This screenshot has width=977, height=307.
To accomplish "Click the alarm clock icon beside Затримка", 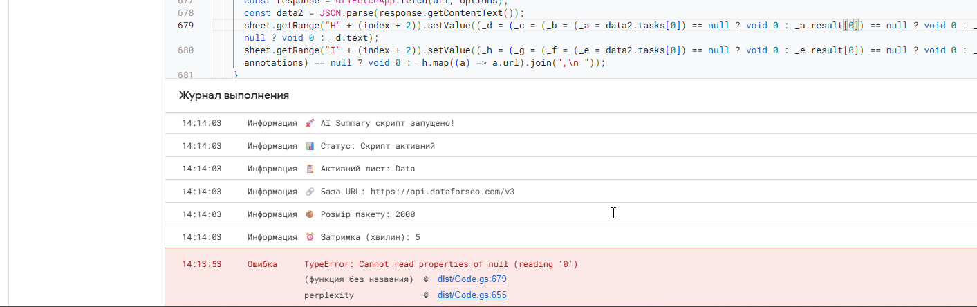I will 310,237.
